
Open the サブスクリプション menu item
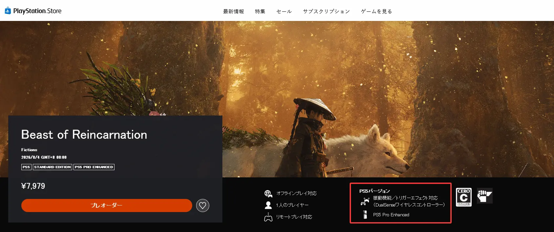[326, 11]
